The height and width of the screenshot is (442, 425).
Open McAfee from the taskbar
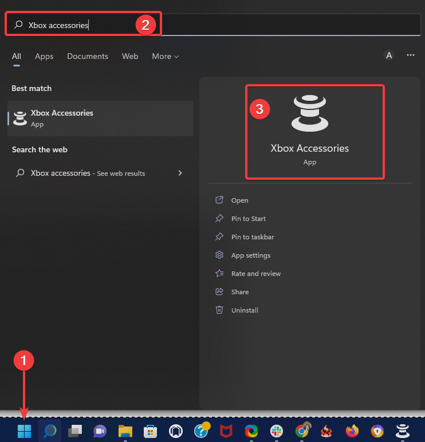click(x=226, y=431)
